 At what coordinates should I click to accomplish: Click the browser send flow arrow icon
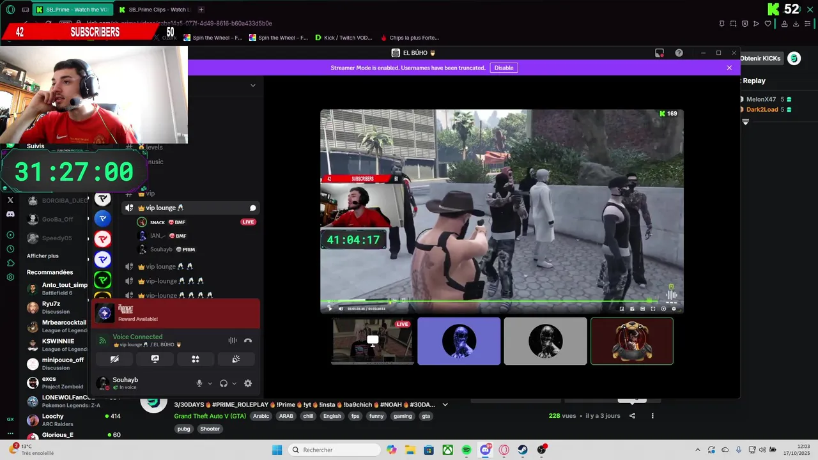756,24
